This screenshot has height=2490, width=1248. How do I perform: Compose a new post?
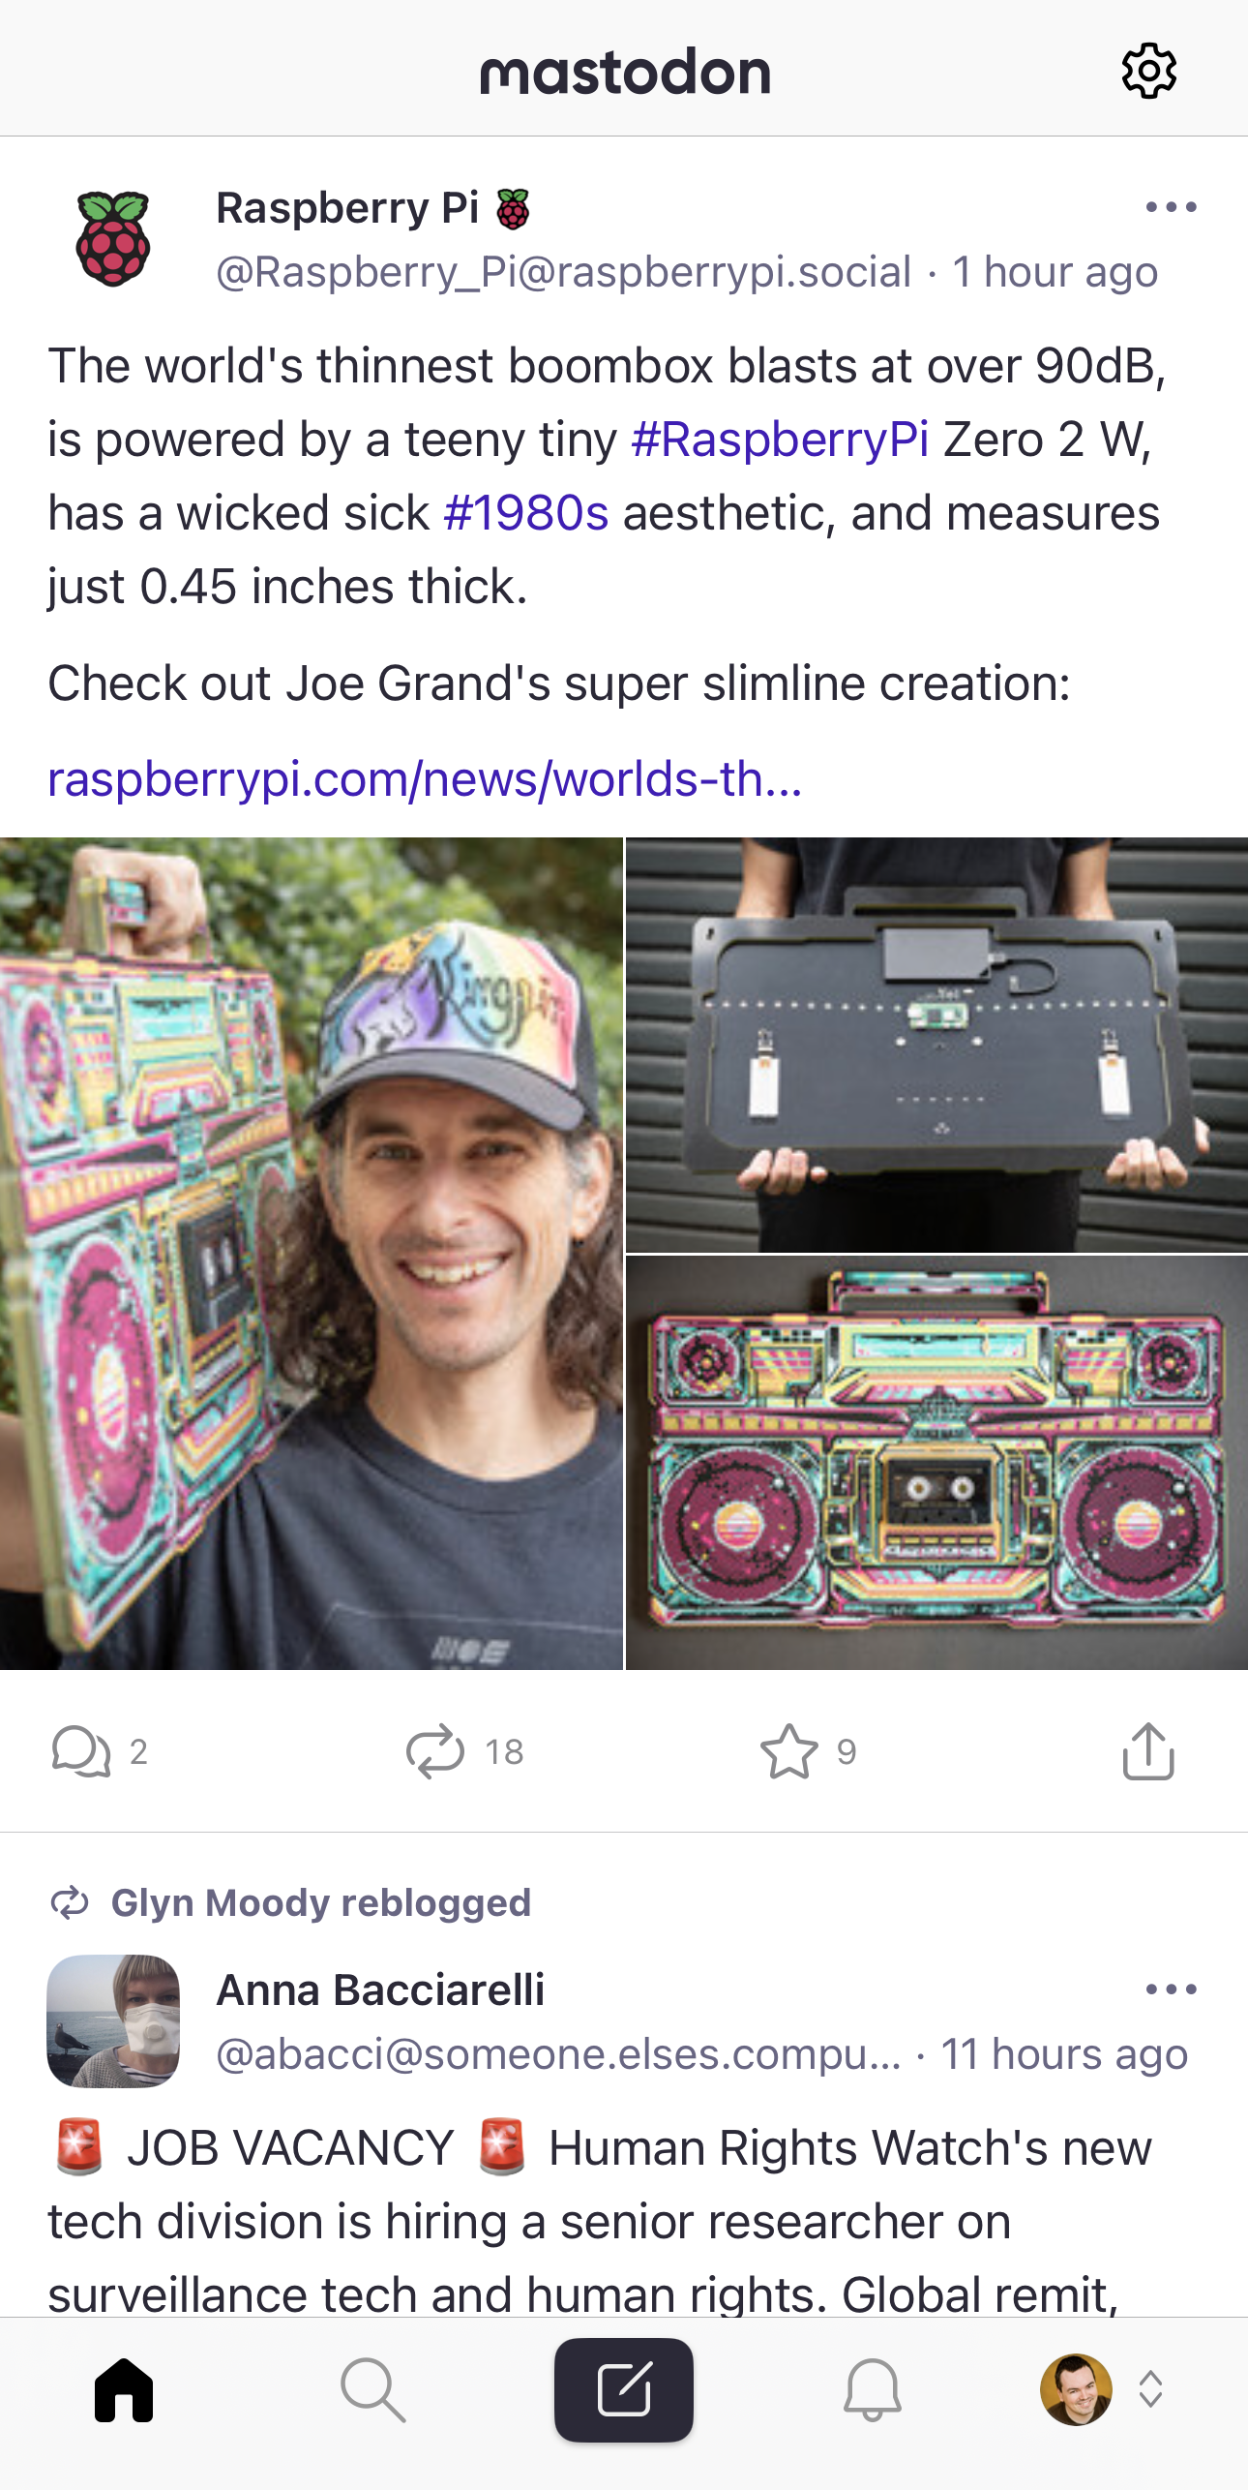624,2389
